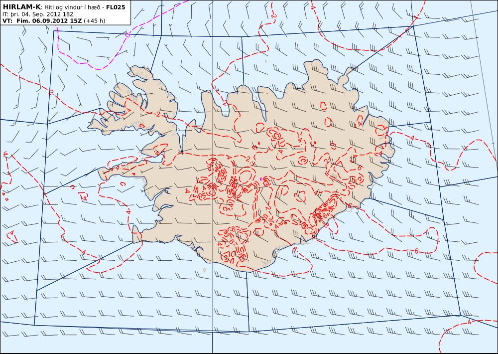
Task: Click the "HIRLAM-K" model title text
Action: pyautogui.click(x=21, y=7)
